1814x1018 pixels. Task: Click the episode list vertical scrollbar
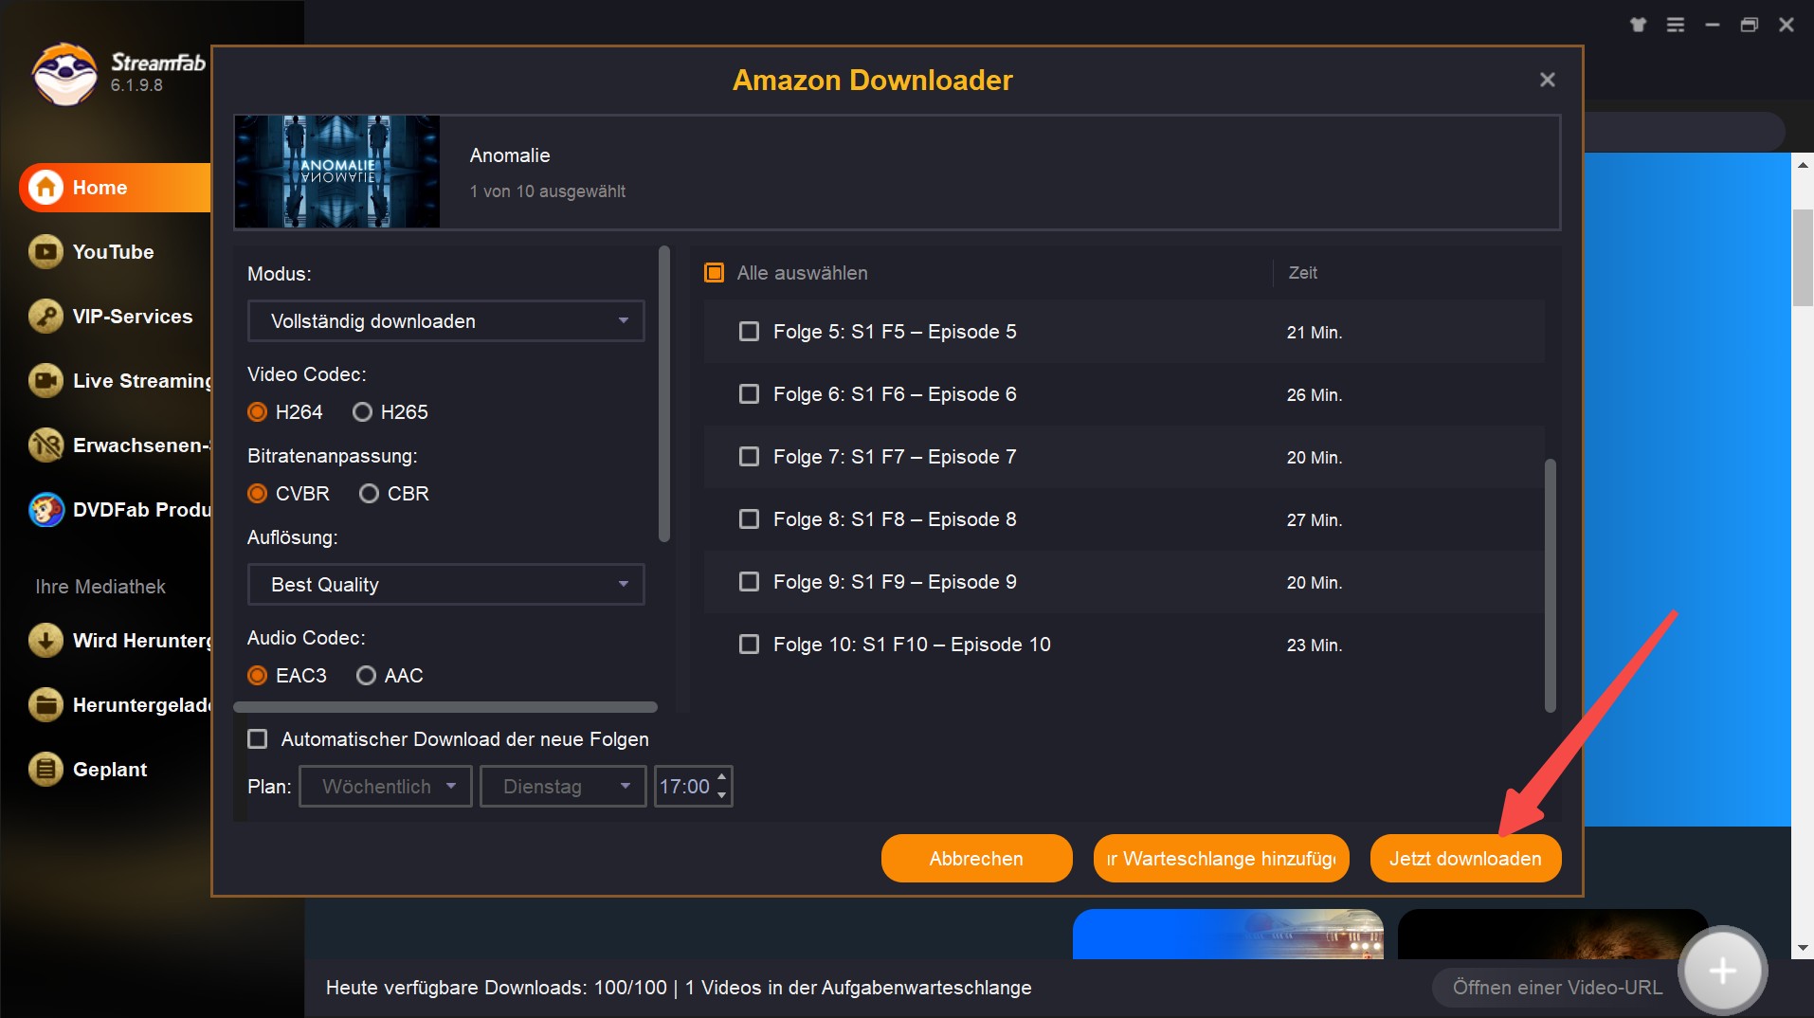(x=1551, y=585)
